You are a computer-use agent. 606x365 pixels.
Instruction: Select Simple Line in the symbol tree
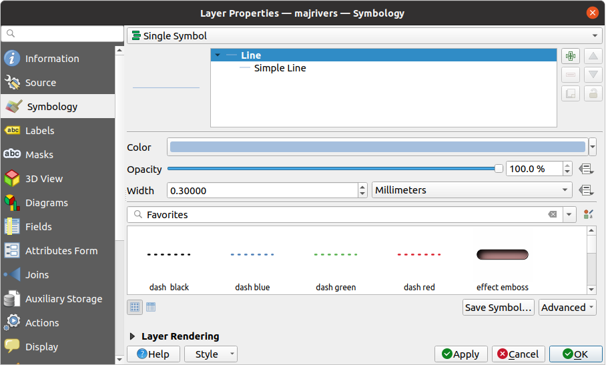pyautogui.click(x=280, y=68)
